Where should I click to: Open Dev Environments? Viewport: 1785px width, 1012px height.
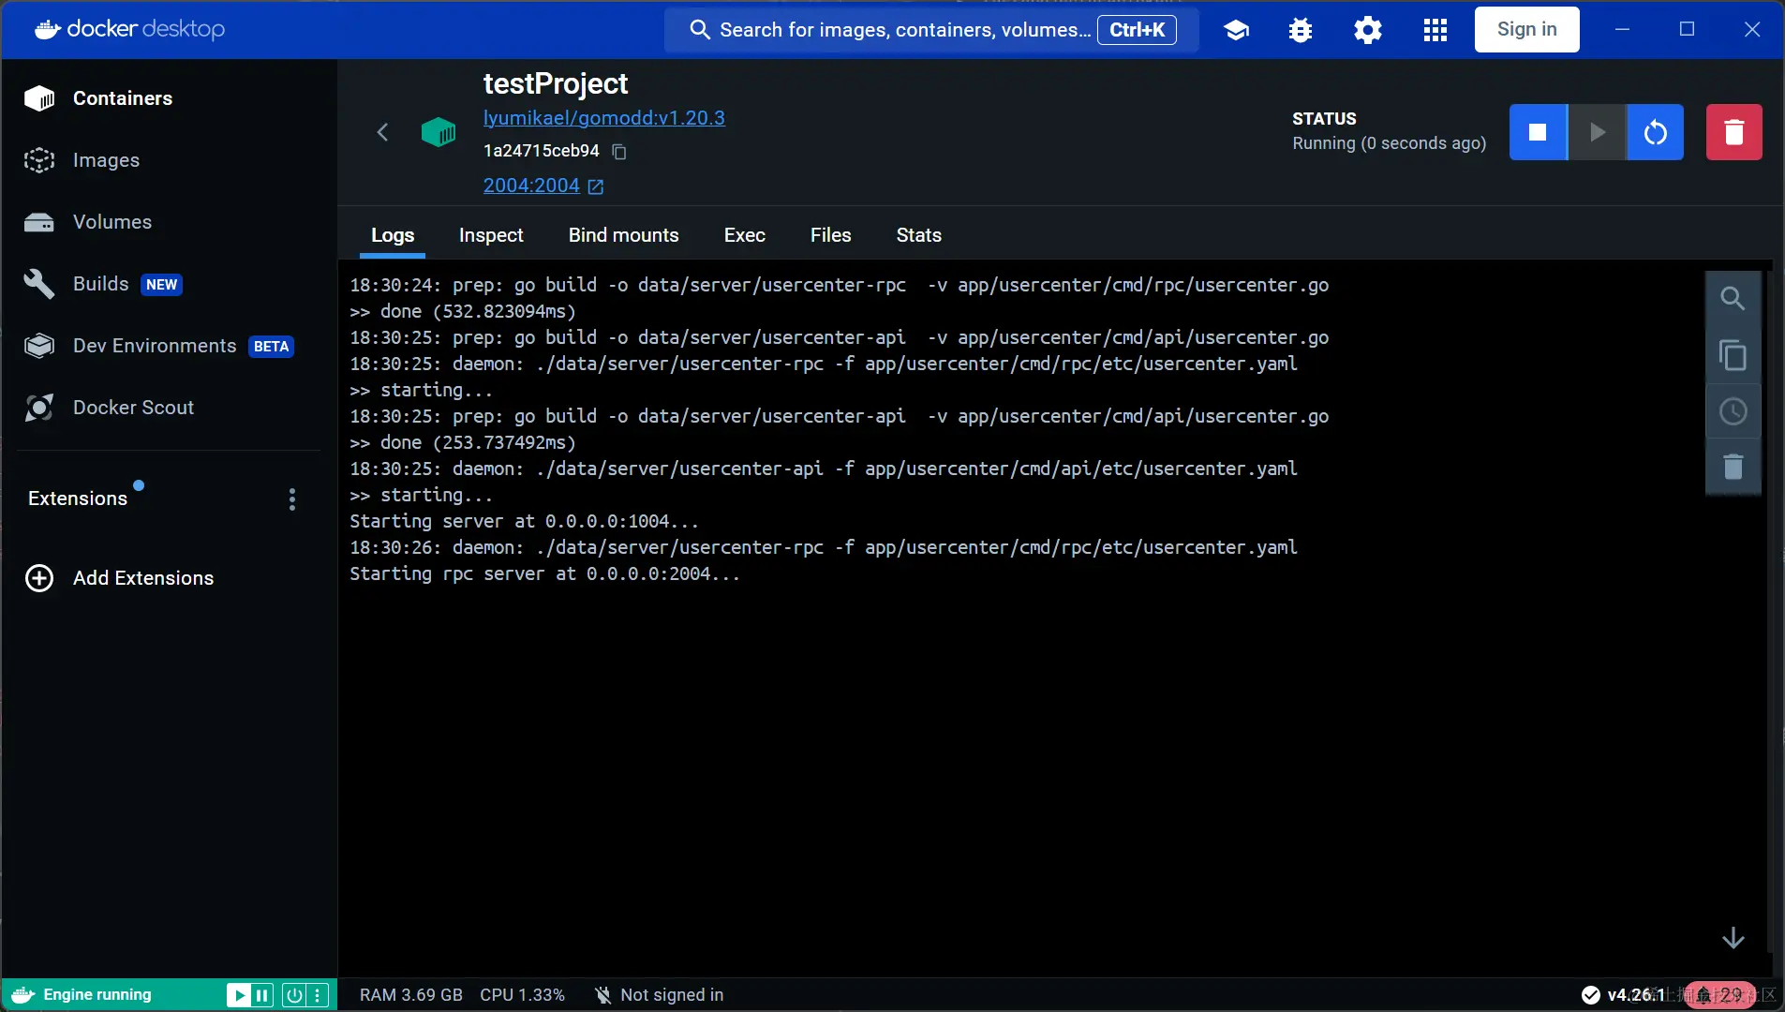169,346
